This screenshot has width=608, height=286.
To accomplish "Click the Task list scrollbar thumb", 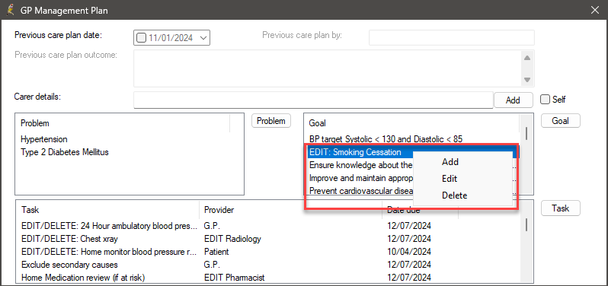I will (526, 224).
